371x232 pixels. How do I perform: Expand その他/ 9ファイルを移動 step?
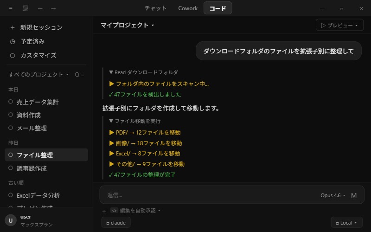147,164
